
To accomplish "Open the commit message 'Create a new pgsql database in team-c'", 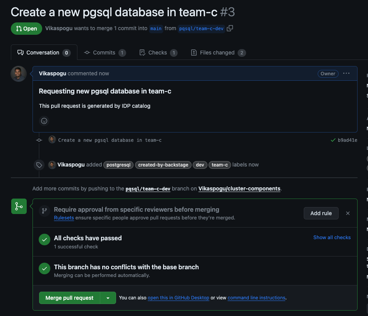I will pyautogui.click(x=110, y=140).
